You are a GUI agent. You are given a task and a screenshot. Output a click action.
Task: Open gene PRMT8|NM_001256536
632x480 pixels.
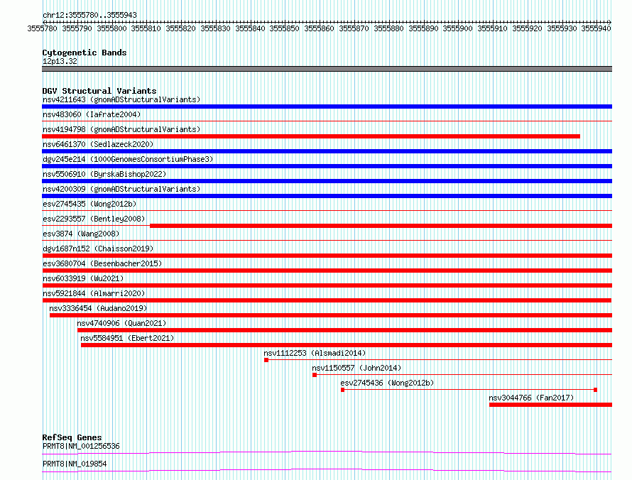click(x=81, y=446)
